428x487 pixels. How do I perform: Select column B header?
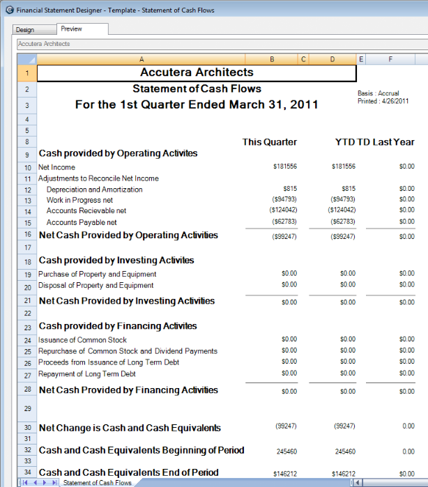[x=272, y=59]
